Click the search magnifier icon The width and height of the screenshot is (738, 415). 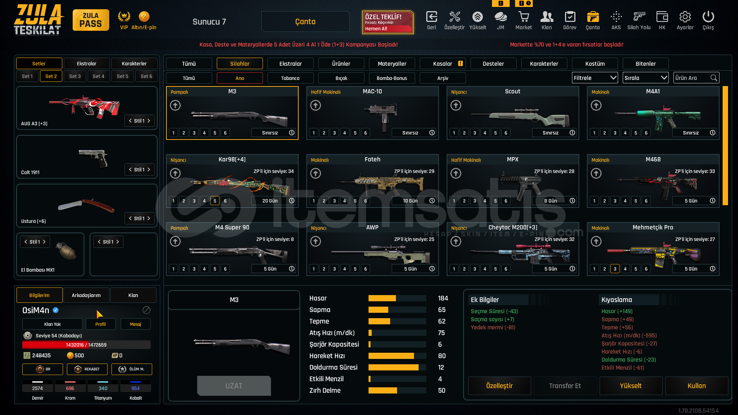click(714, 78)
